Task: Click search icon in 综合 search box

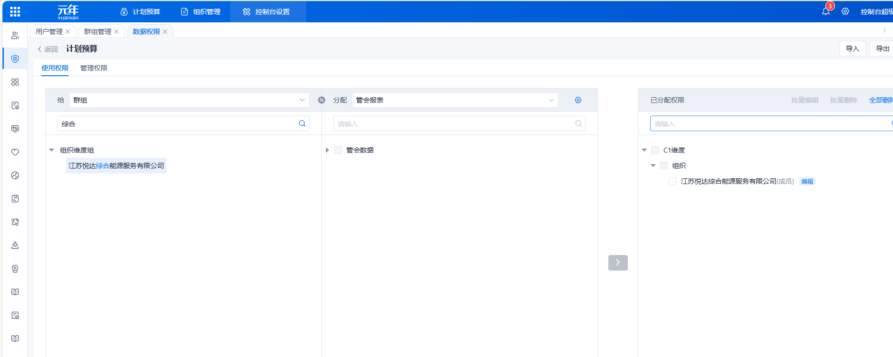Action: point(302,124)
